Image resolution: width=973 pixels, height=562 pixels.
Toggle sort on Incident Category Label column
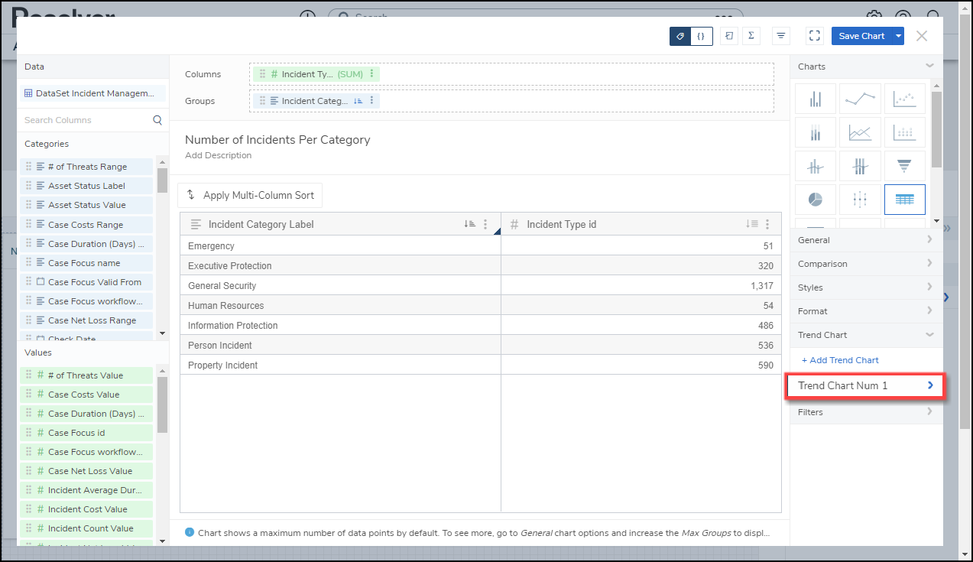pyautogui.click(x=469, y=224)
